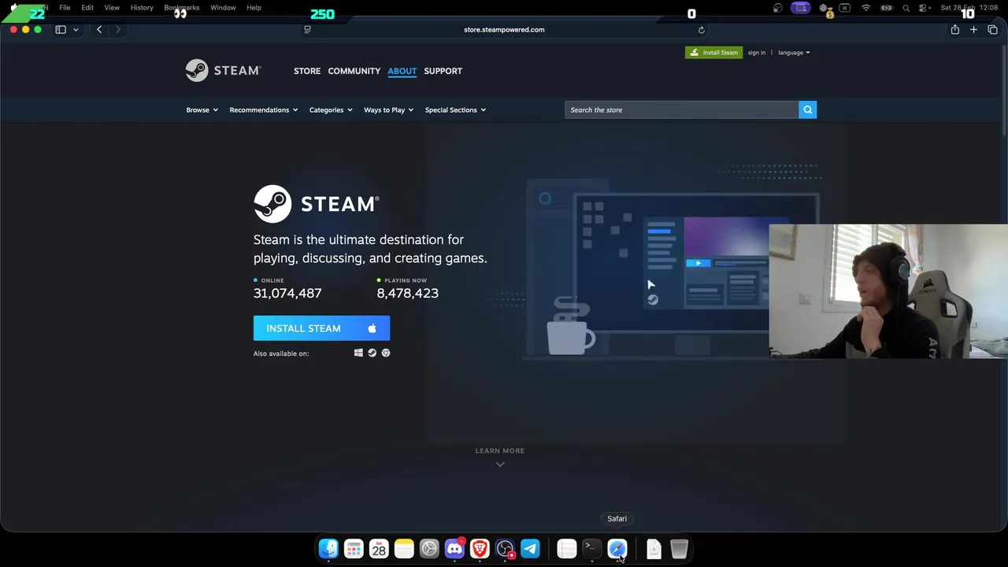1008x567 pixels.
Task: Go to the COMMUNITY tab
Action: (354, 71)
